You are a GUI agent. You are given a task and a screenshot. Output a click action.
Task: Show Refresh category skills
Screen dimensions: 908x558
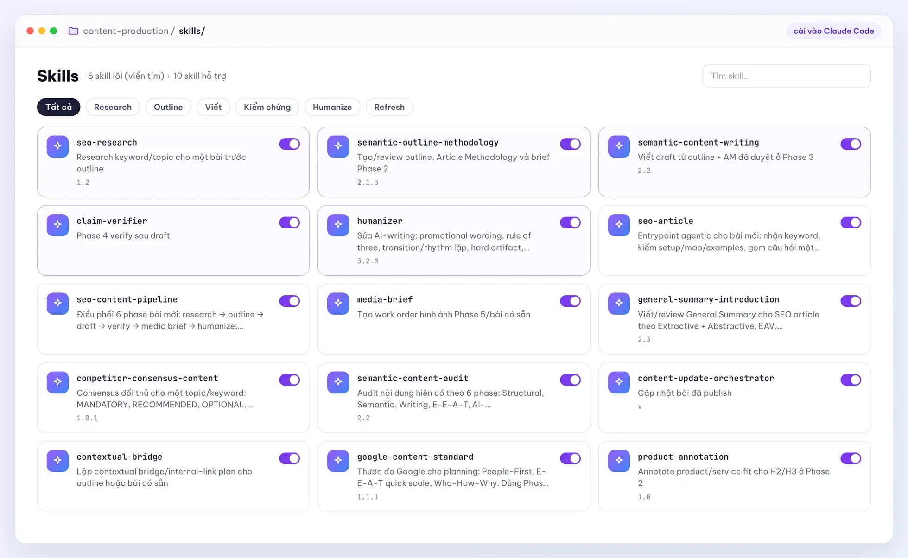(389, 107)
